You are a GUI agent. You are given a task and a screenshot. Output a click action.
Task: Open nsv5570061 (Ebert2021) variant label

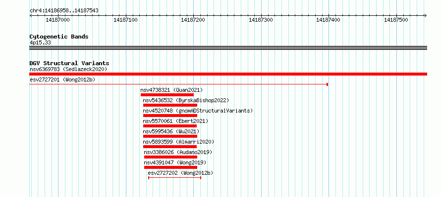click(x=175, y=121)
